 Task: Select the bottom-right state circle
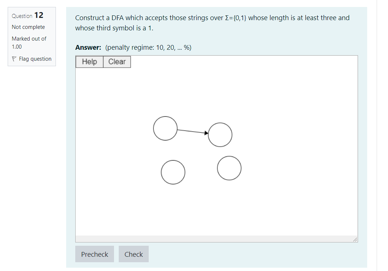click(229, 168)
